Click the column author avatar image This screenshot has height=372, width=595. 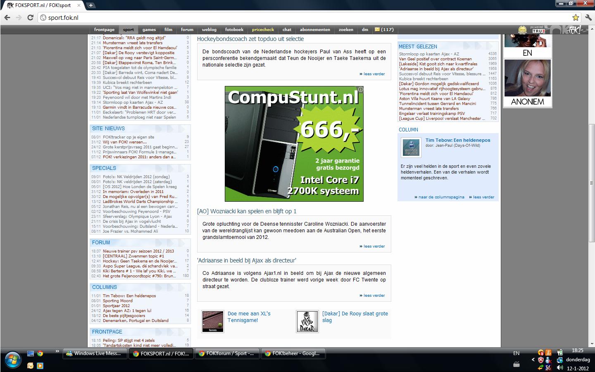411,148
